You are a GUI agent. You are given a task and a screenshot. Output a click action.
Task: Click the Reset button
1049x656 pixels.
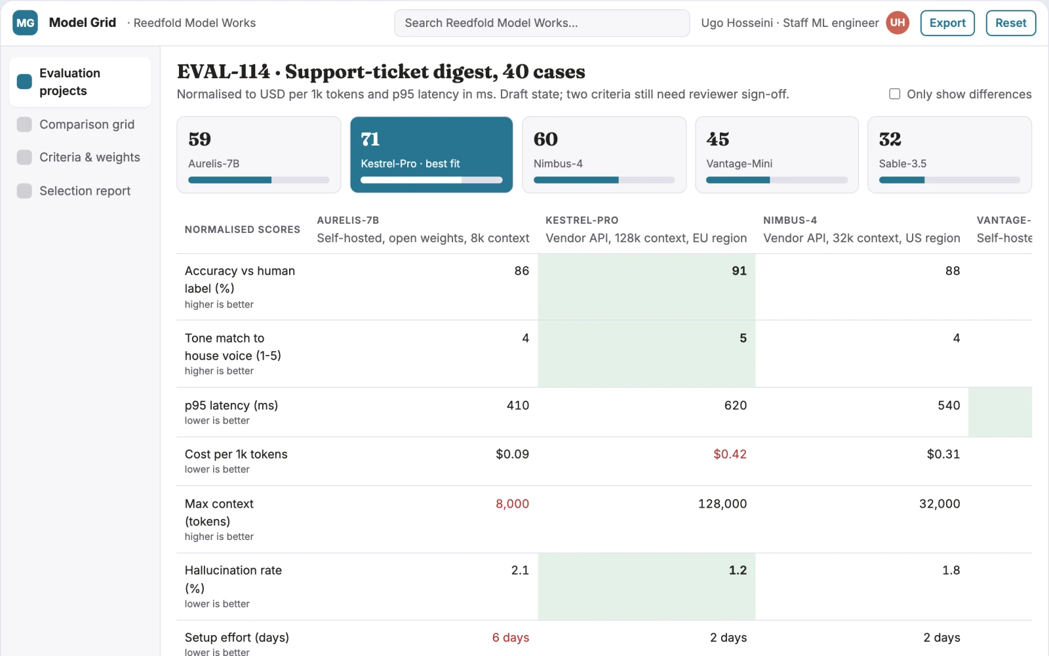[x=1010, y=23]
